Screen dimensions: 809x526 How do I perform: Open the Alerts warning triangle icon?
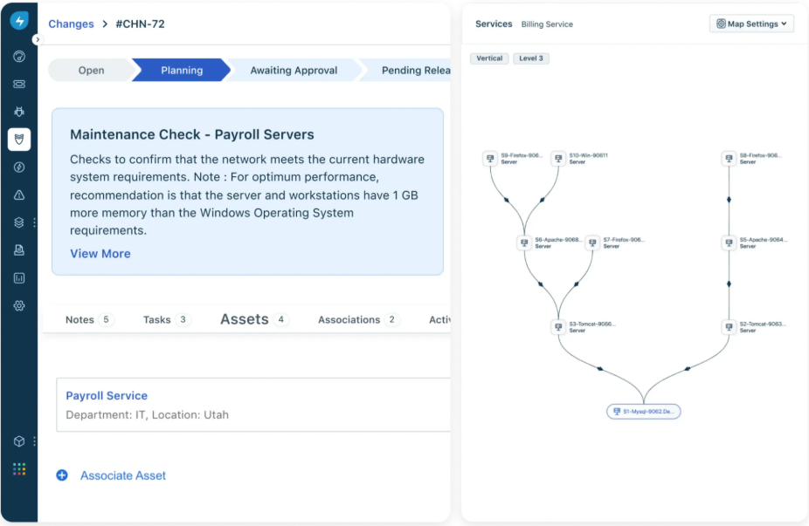click(19, 195)
